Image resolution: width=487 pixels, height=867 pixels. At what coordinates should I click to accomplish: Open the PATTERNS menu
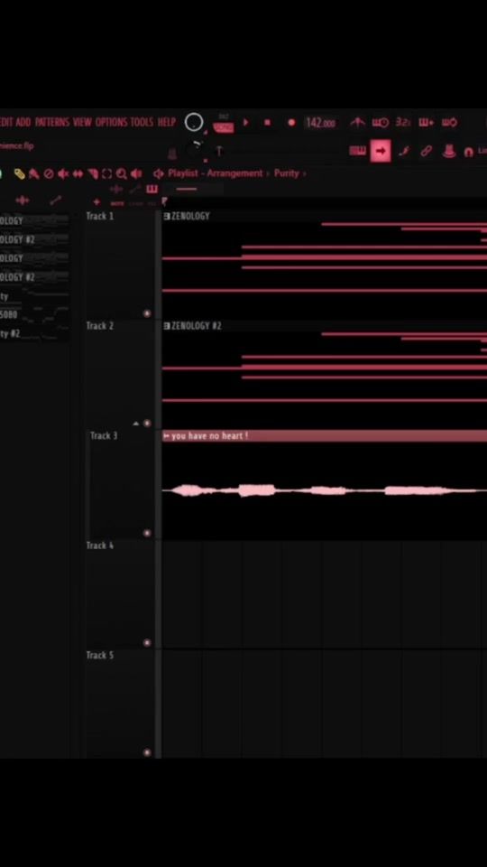tap(52, 122)
